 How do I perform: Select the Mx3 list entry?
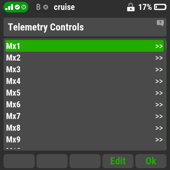(84, 69)
